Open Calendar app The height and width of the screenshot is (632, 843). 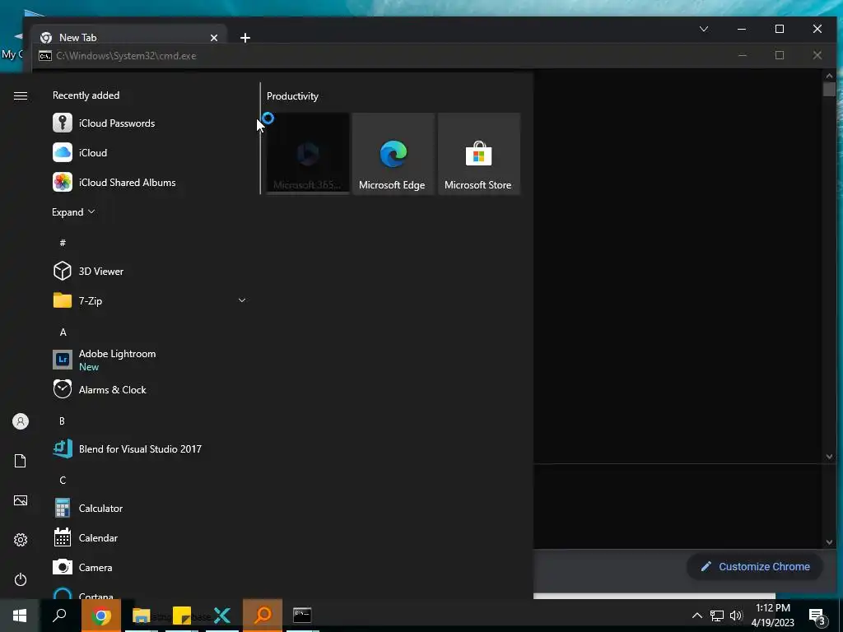150,537
